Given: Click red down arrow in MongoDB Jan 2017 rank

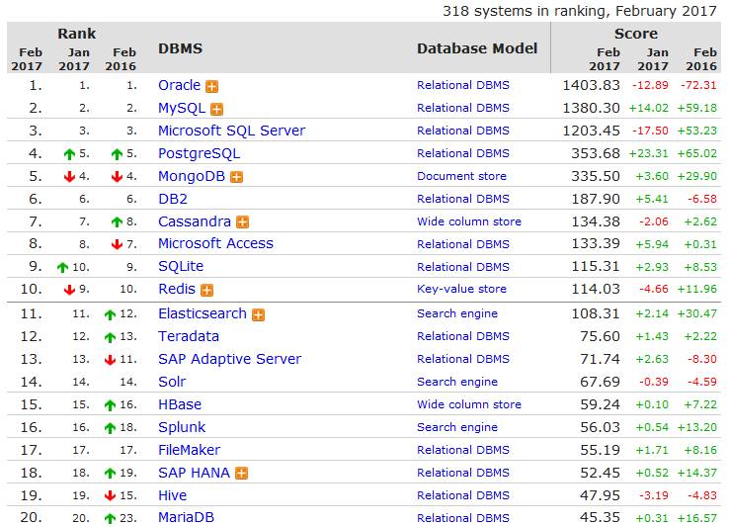Looking at the screenshot, I should coord(69,176).
